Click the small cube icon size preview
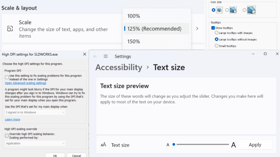The width and height of the screenshot is (280, 157). point(219,10)
